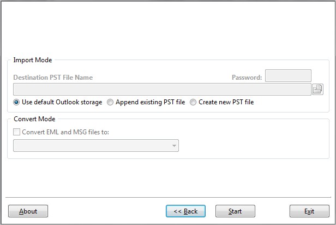Viewport: 336px width, 225px height.
Task: Open the convert format combo box
Action: [96, 146]
